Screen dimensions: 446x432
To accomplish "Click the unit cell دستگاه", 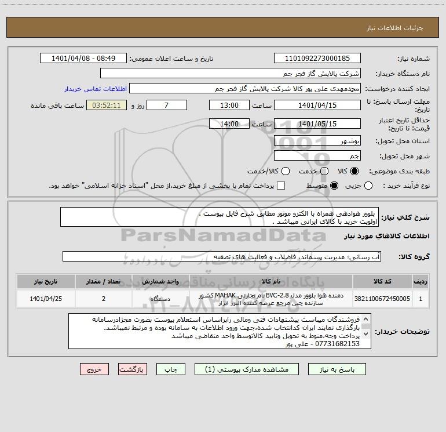I will pos(160,299).
